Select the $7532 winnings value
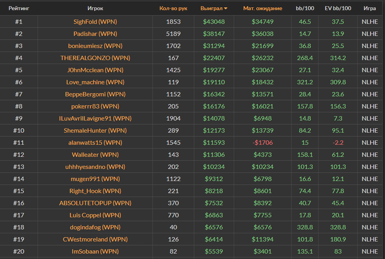Screen dimensions: 385x259 tap(213, 203)
